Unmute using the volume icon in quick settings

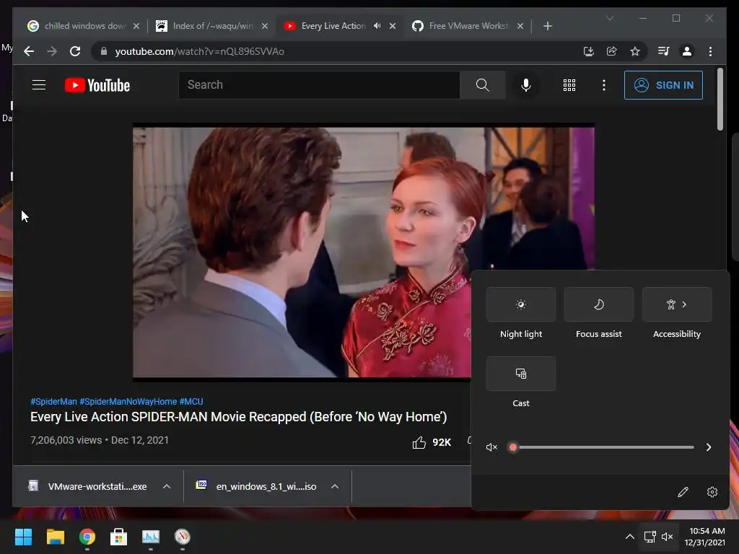pos(491,447)
